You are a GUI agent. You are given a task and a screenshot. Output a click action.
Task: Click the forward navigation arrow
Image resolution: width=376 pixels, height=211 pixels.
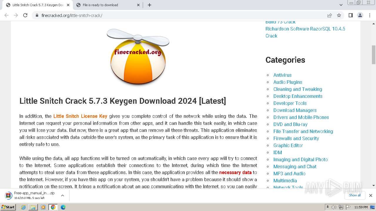pos(16,15)
